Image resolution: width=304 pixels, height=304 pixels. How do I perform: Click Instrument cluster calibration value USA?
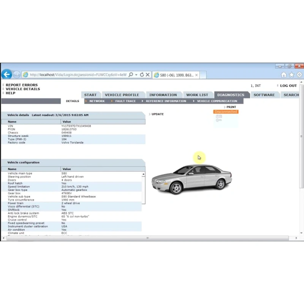(64, 226)
